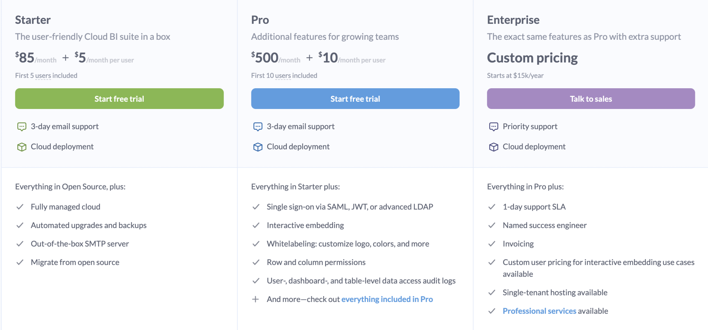The image size is (708, 330).
Task: Select the Enterprise plan heading
Action: 513,20
